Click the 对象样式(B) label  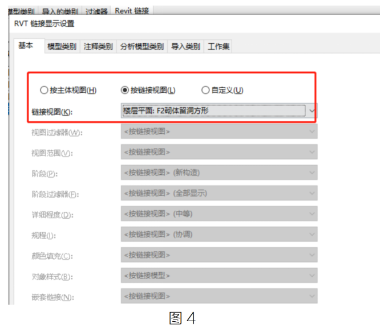coord(52,277)
